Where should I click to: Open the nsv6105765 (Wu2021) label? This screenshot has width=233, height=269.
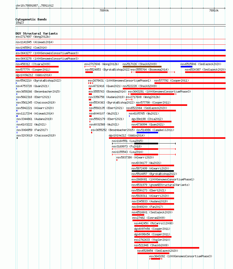(144, 113)
